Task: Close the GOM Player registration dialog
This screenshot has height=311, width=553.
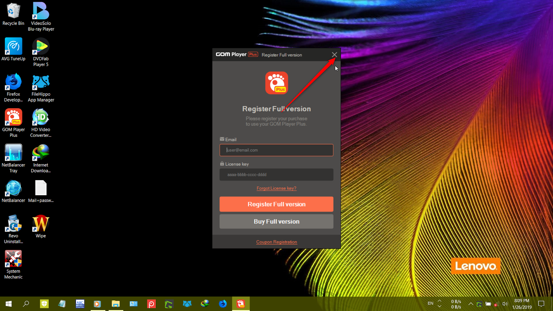Action: [x=334, y=55]
